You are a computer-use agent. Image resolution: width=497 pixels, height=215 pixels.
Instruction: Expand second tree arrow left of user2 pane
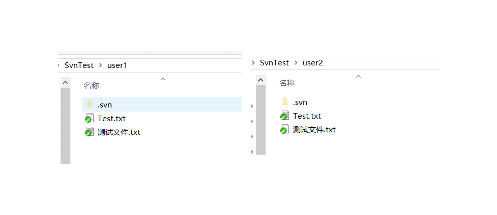click(x=252, y=121)
